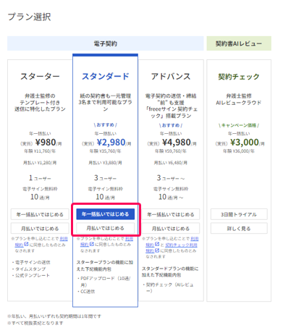Click 1ユーザー in the Starter plan
Viewport: 283px width, 330px height.
[x=40, y=178]
